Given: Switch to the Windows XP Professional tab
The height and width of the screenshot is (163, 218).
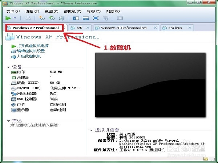Looking at the screenshot, I should point(35,28).
